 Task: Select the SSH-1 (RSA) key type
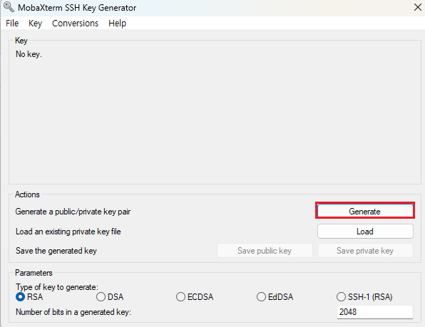(x=364, y=297)
